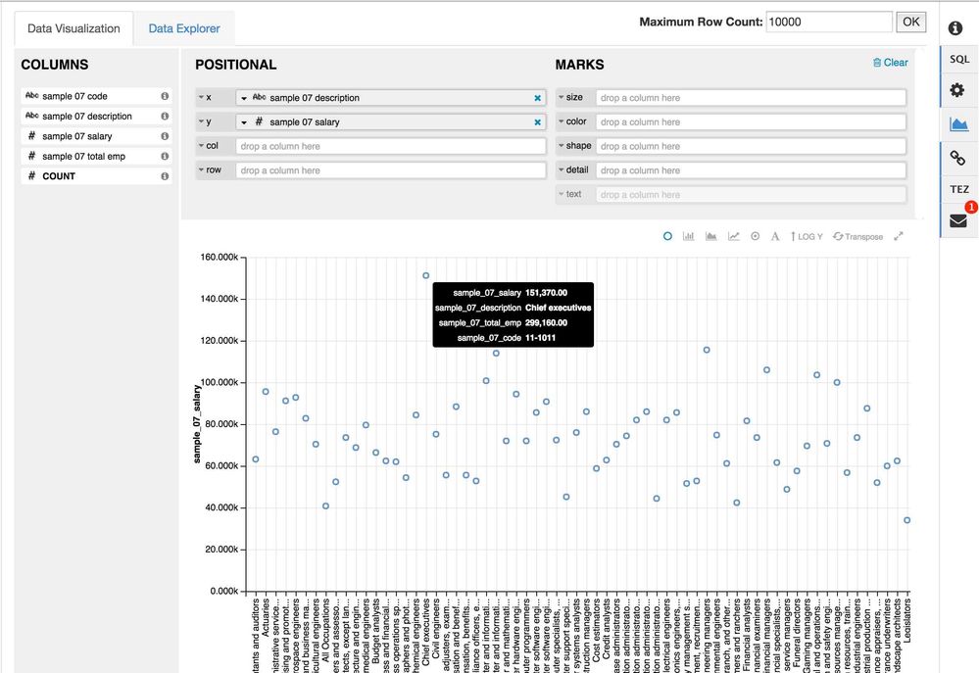The image size is (979, 673).
Task: Select sample 07 description in COLUMNS list
Action: point(96,117)
